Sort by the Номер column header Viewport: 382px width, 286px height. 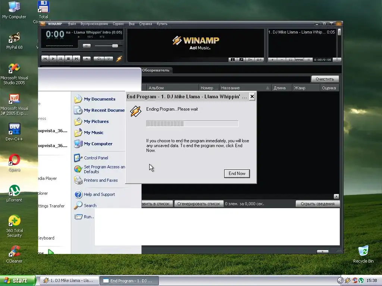(x=209, y=88)
